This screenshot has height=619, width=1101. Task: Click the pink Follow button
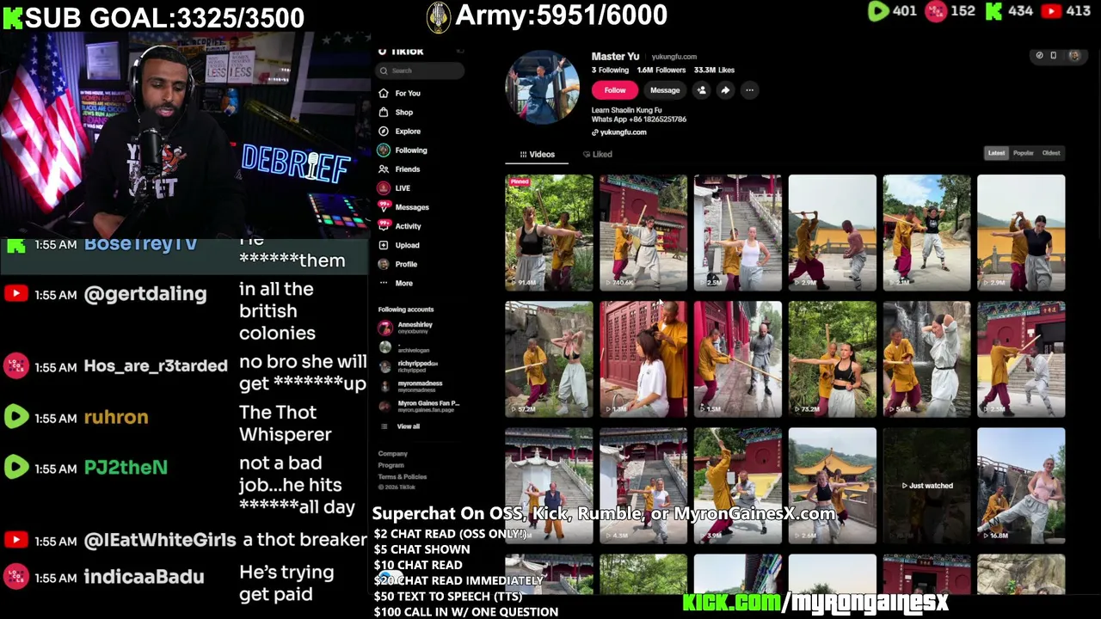click(615, 90)
